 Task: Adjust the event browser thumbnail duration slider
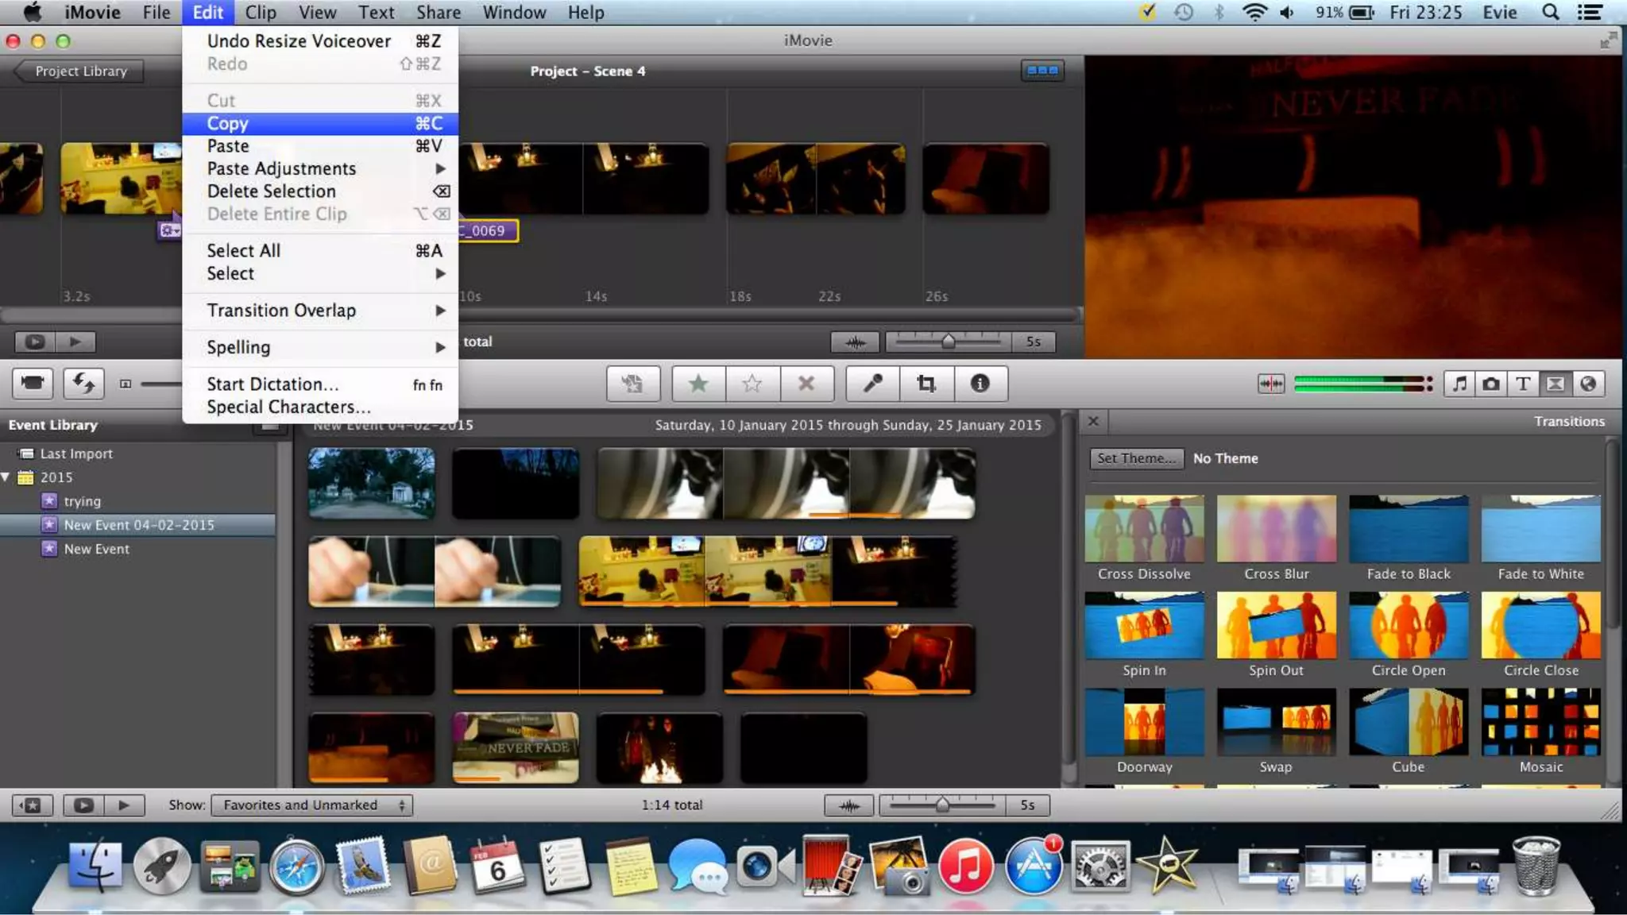942,805
